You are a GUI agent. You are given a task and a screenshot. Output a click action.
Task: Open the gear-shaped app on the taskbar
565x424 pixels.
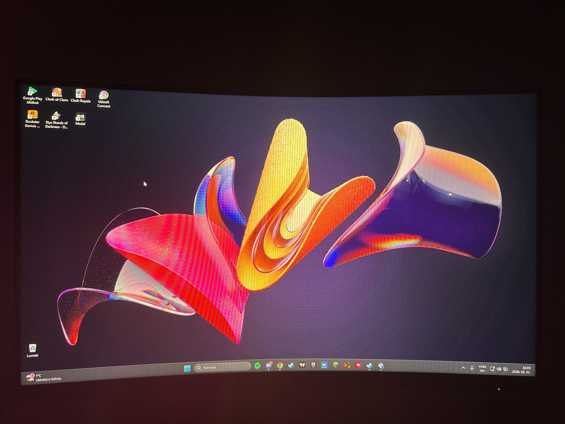pyautogui.click(x=381, y=366)
